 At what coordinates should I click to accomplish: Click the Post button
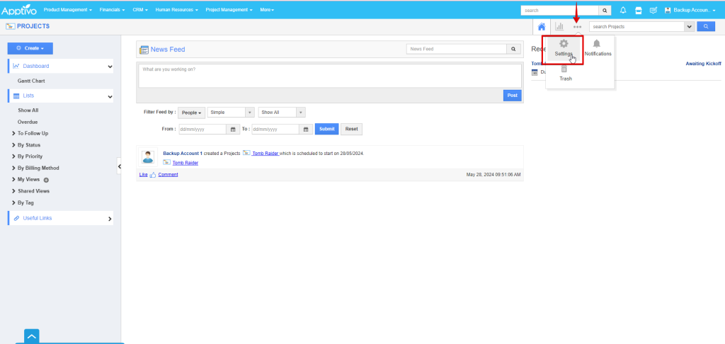(512, 95)
